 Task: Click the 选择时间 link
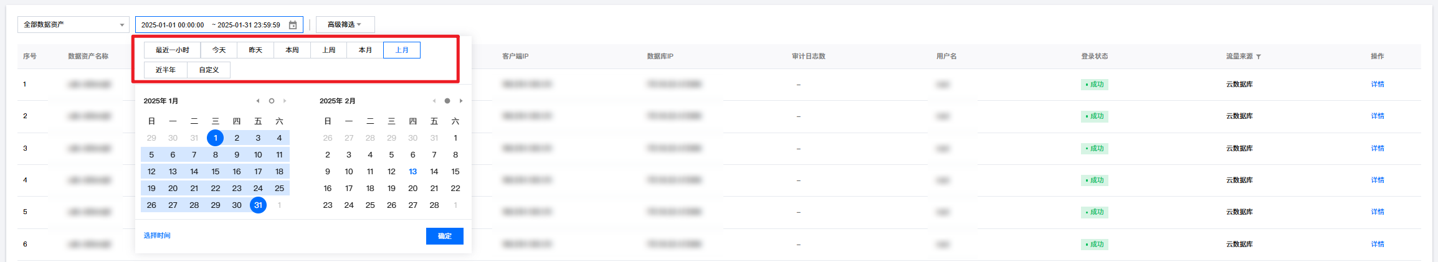(157, 235)
